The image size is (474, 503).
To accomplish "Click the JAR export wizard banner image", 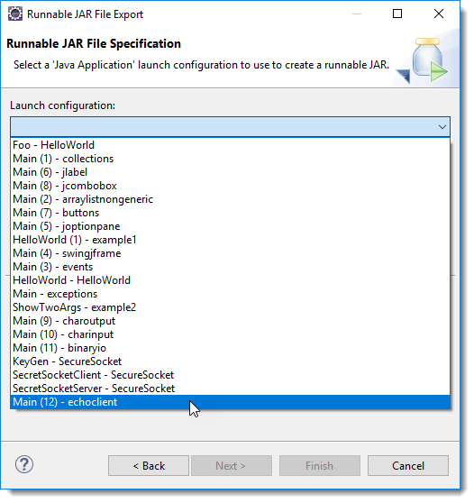I will pyautogui.click(x=423, y=60).
